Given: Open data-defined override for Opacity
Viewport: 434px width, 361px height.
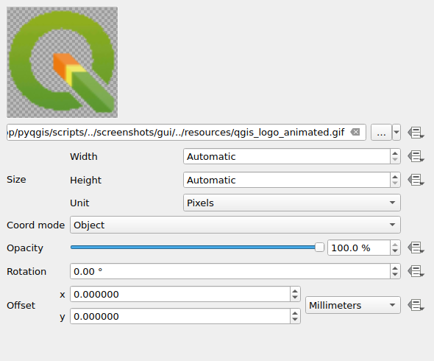Looking at the screenshot, I should 416,248.
